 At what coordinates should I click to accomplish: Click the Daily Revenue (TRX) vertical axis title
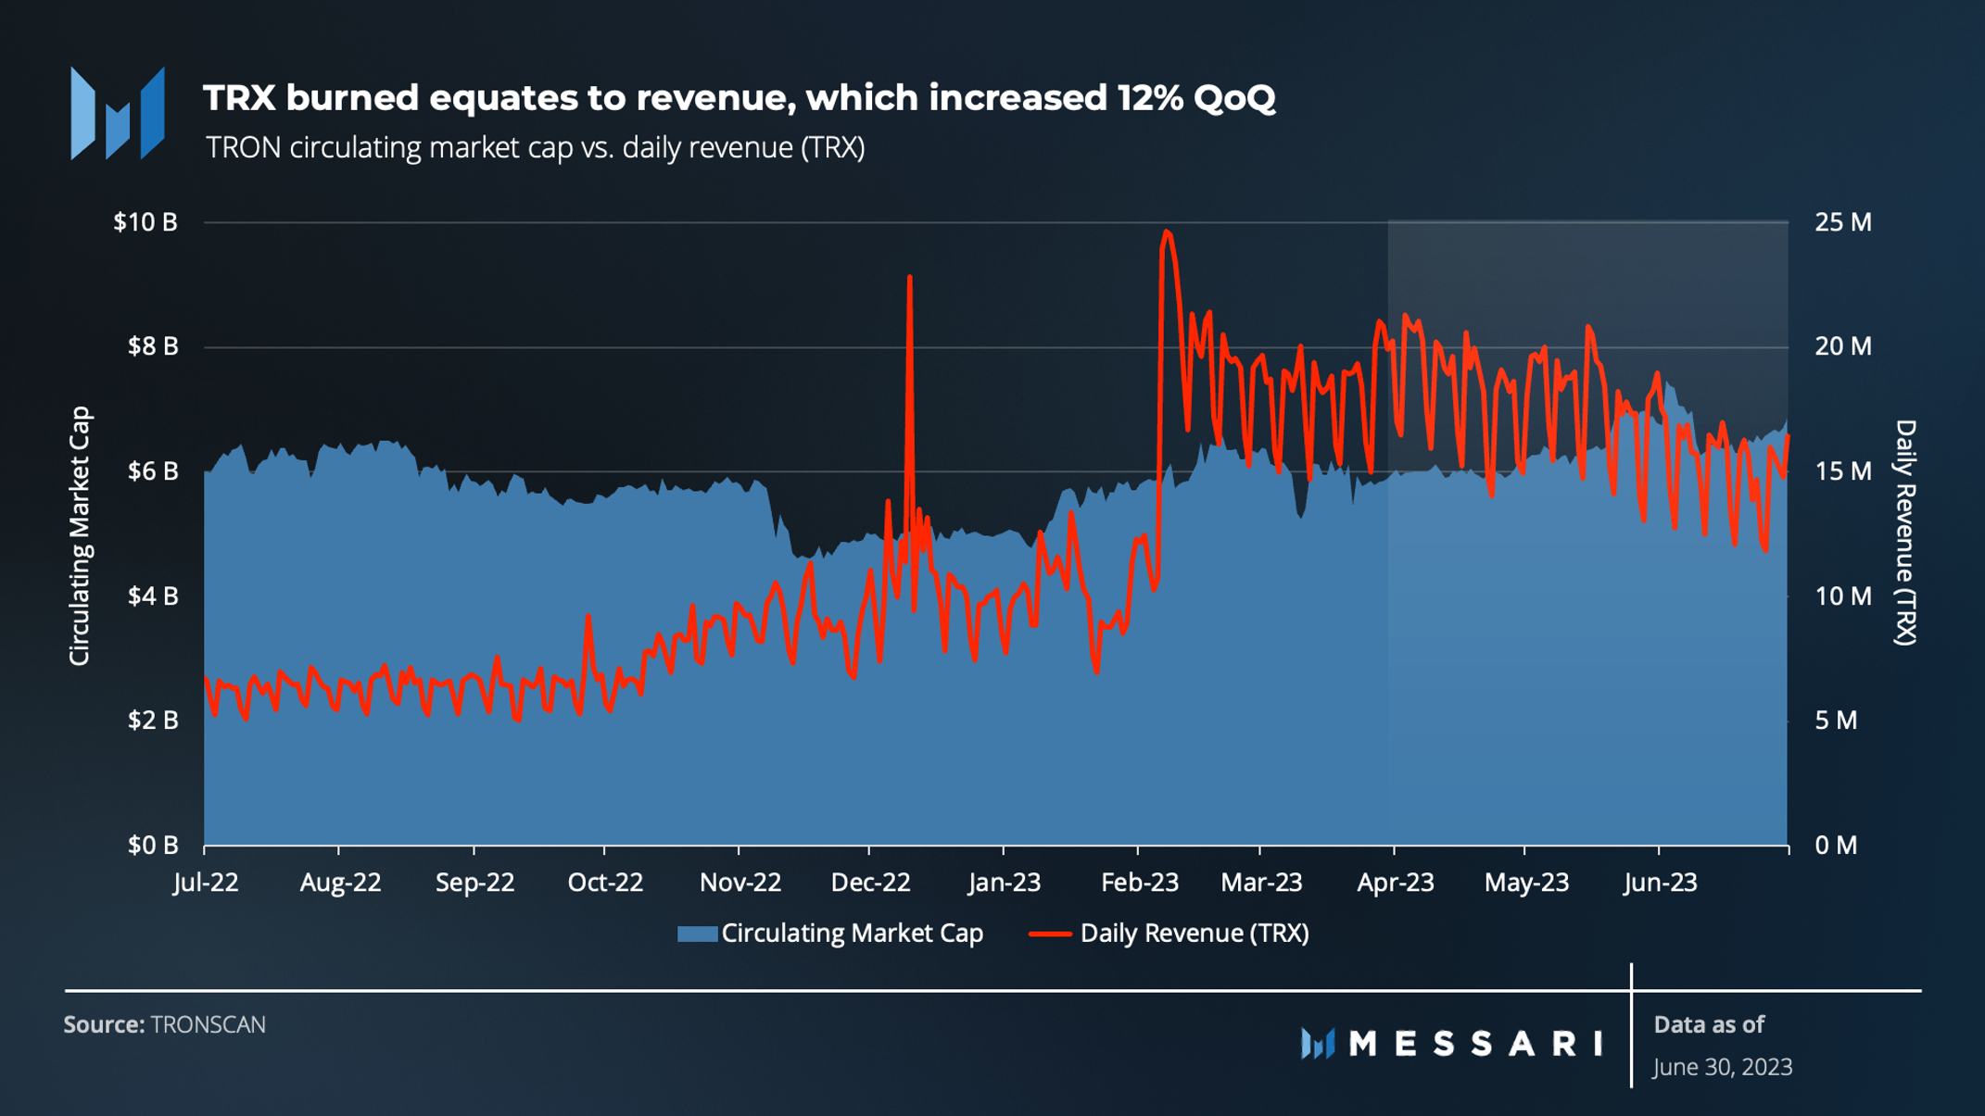coord(1904,532)
